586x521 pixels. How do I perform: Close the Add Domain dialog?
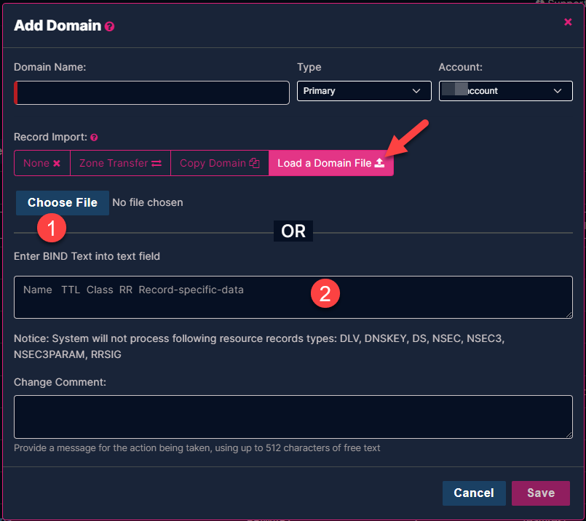point(568,22)
